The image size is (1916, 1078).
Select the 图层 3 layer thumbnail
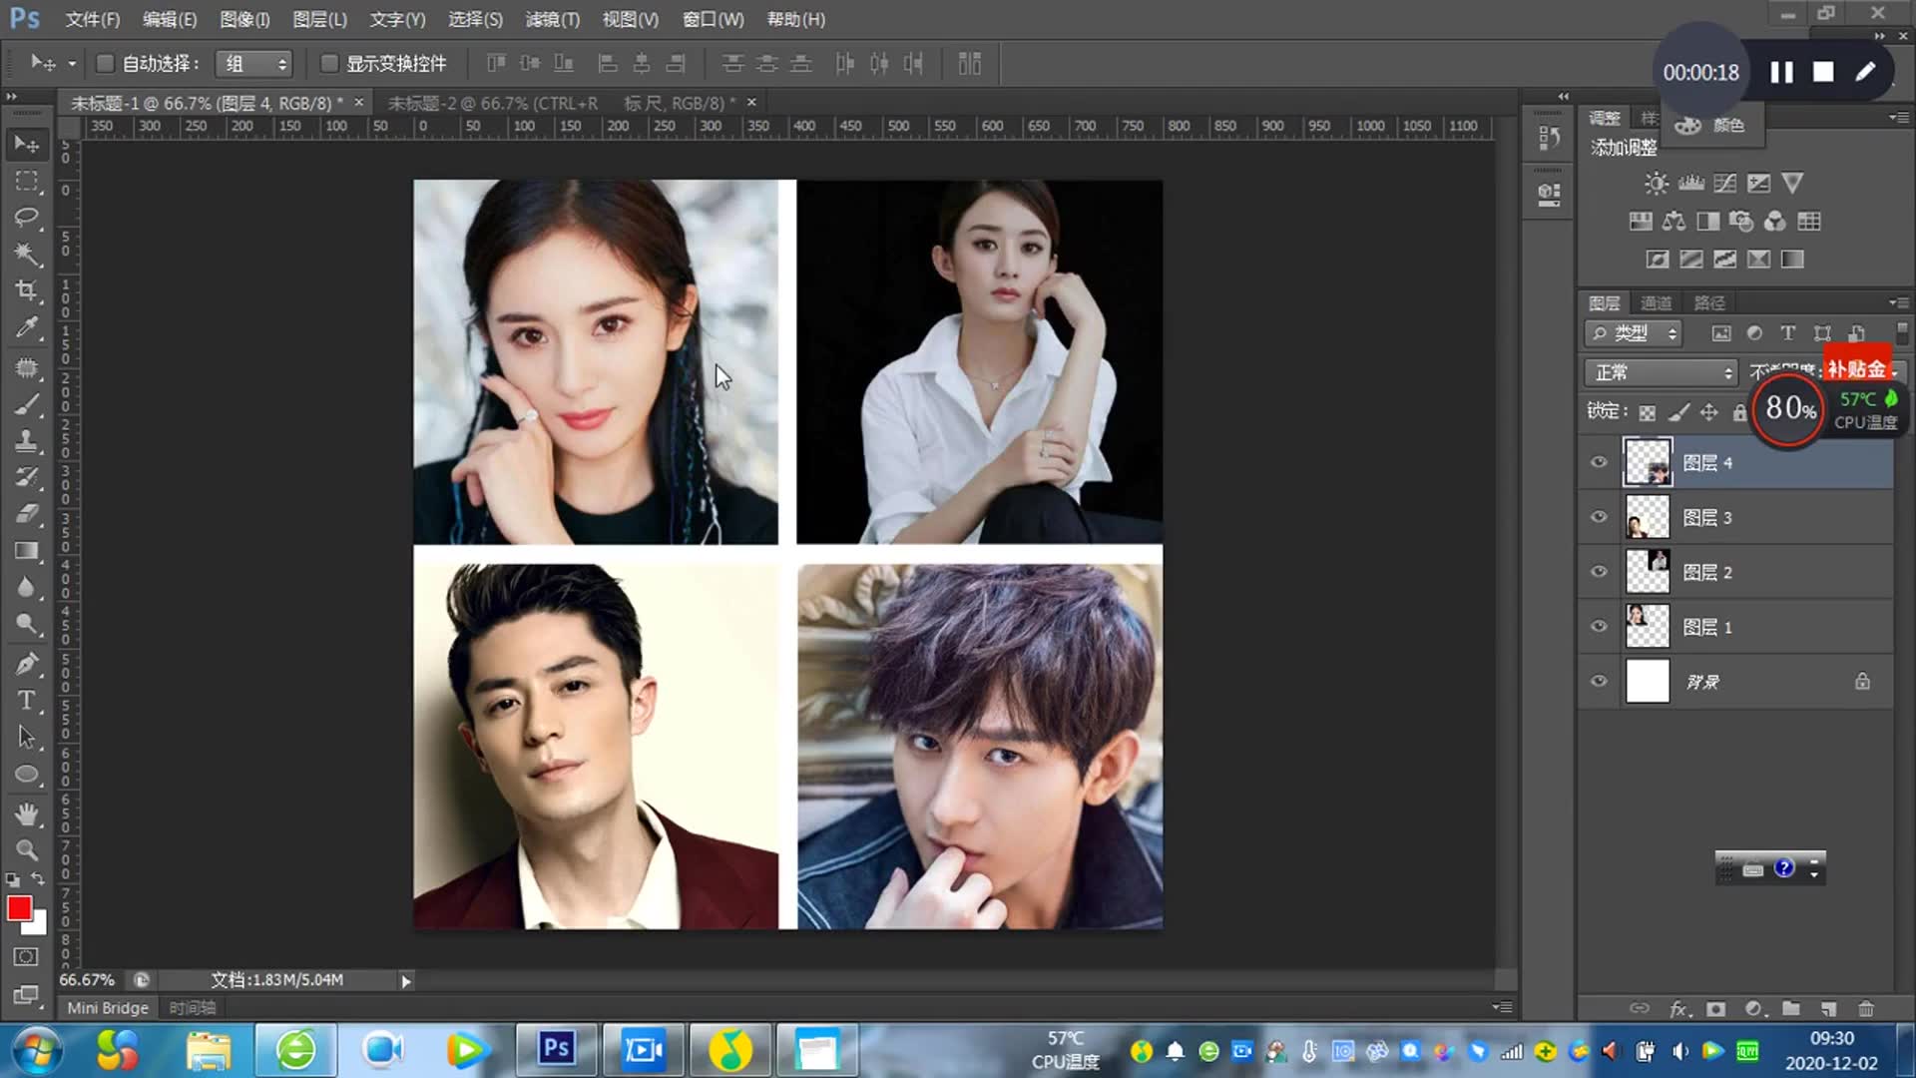1648,517
